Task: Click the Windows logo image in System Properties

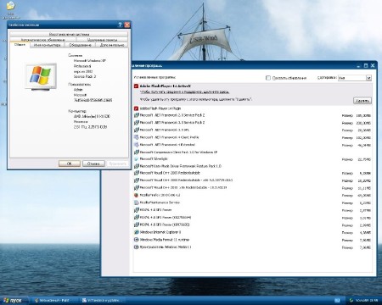Action: pos(41,75)
